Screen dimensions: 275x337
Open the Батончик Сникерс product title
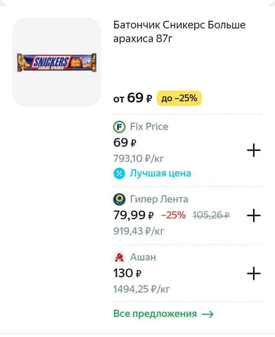pyautogui.click(x=179, y=32)
